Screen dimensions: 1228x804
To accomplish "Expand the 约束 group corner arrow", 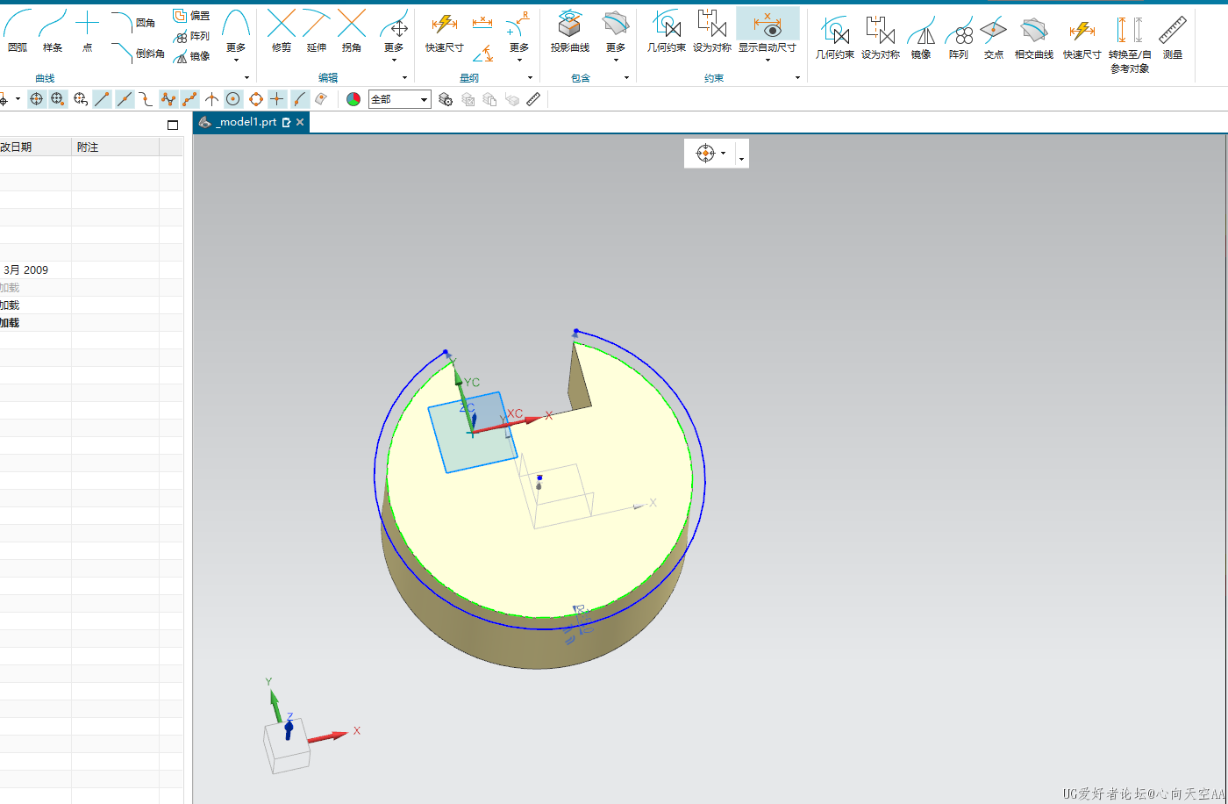I will coord(797,78).
